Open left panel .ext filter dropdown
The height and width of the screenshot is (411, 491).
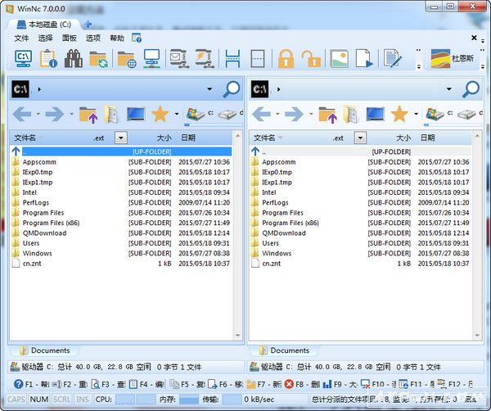121,138
